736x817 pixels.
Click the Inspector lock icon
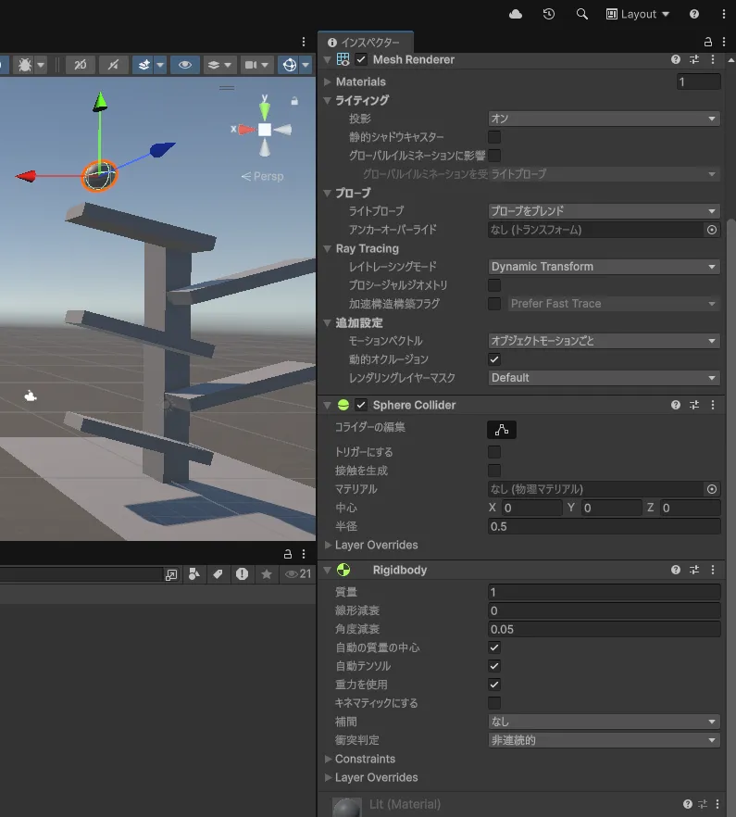pyautogui.click(x=708, y=43)
